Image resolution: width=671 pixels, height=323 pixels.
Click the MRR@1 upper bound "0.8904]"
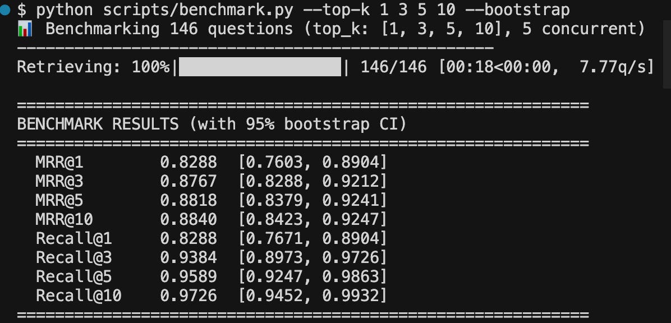(x=355, y=162)
